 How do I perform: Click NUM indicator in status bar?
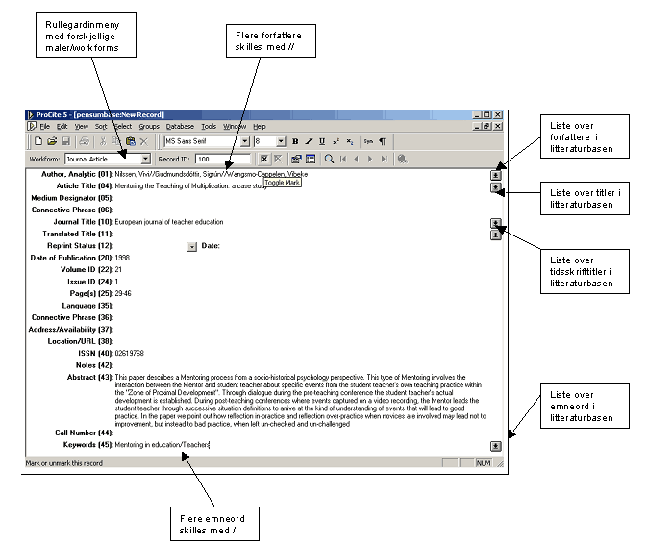484,463
